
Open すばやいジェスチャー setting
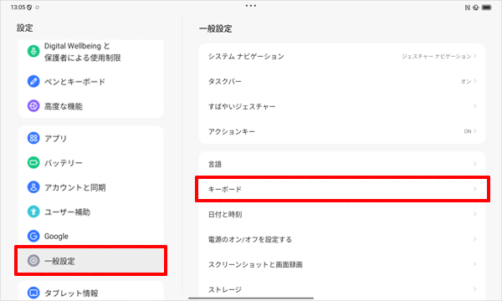coord(342,106)
